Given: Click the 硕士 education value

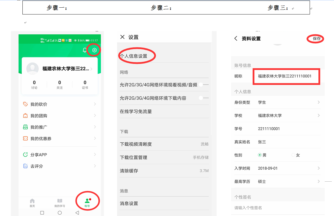Looking at the screenshot, I should coord(262,181).
